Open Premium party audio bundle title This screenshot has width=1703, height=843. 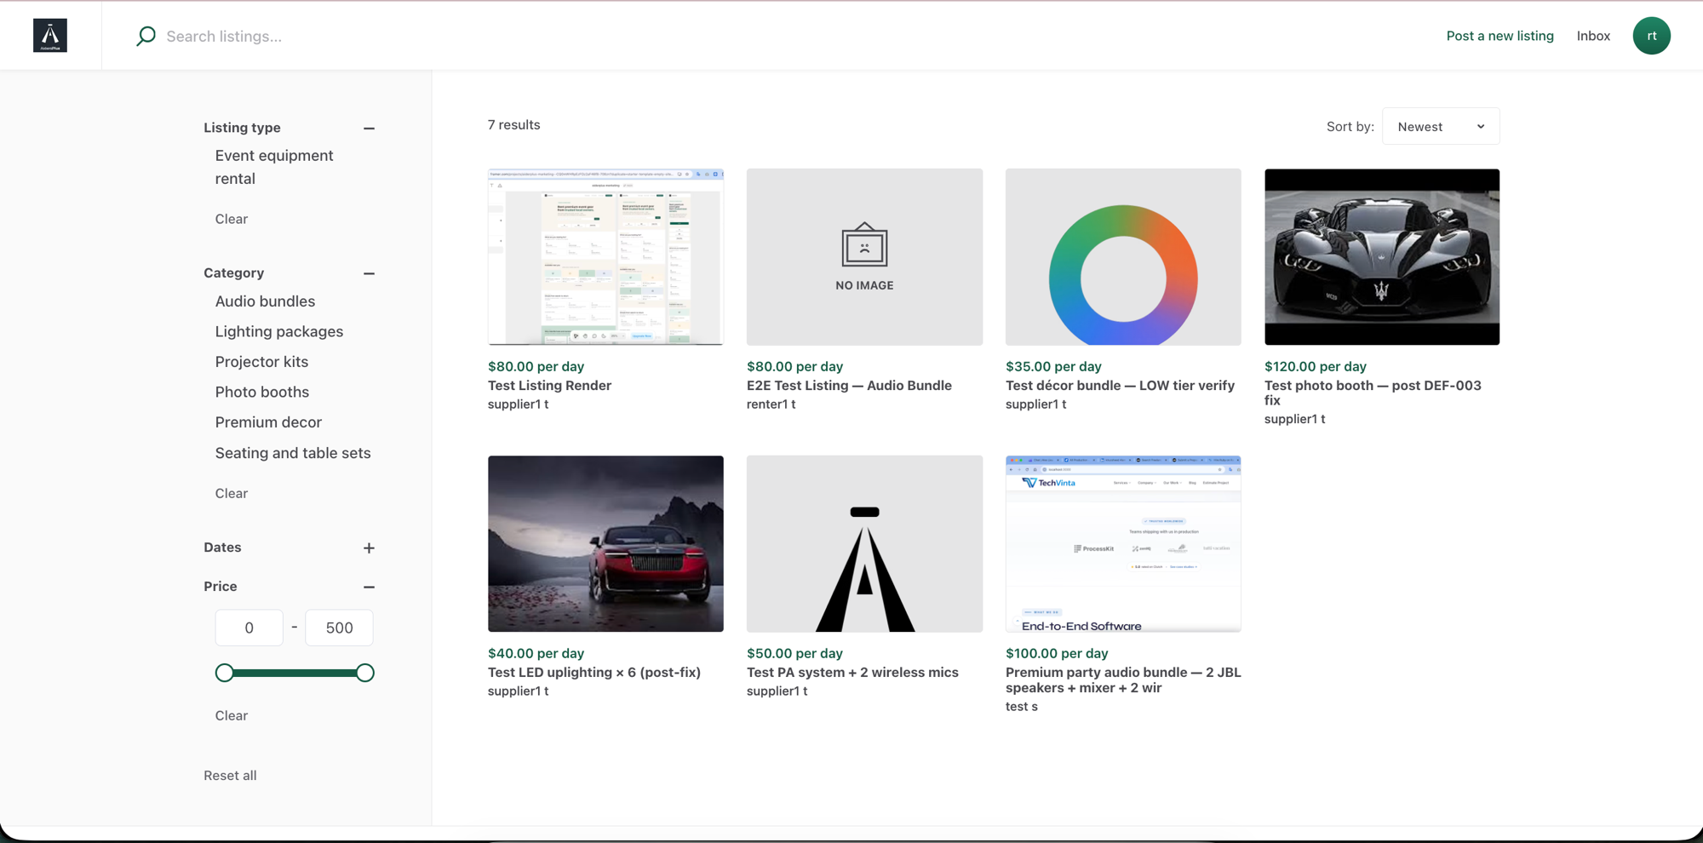1123,680
